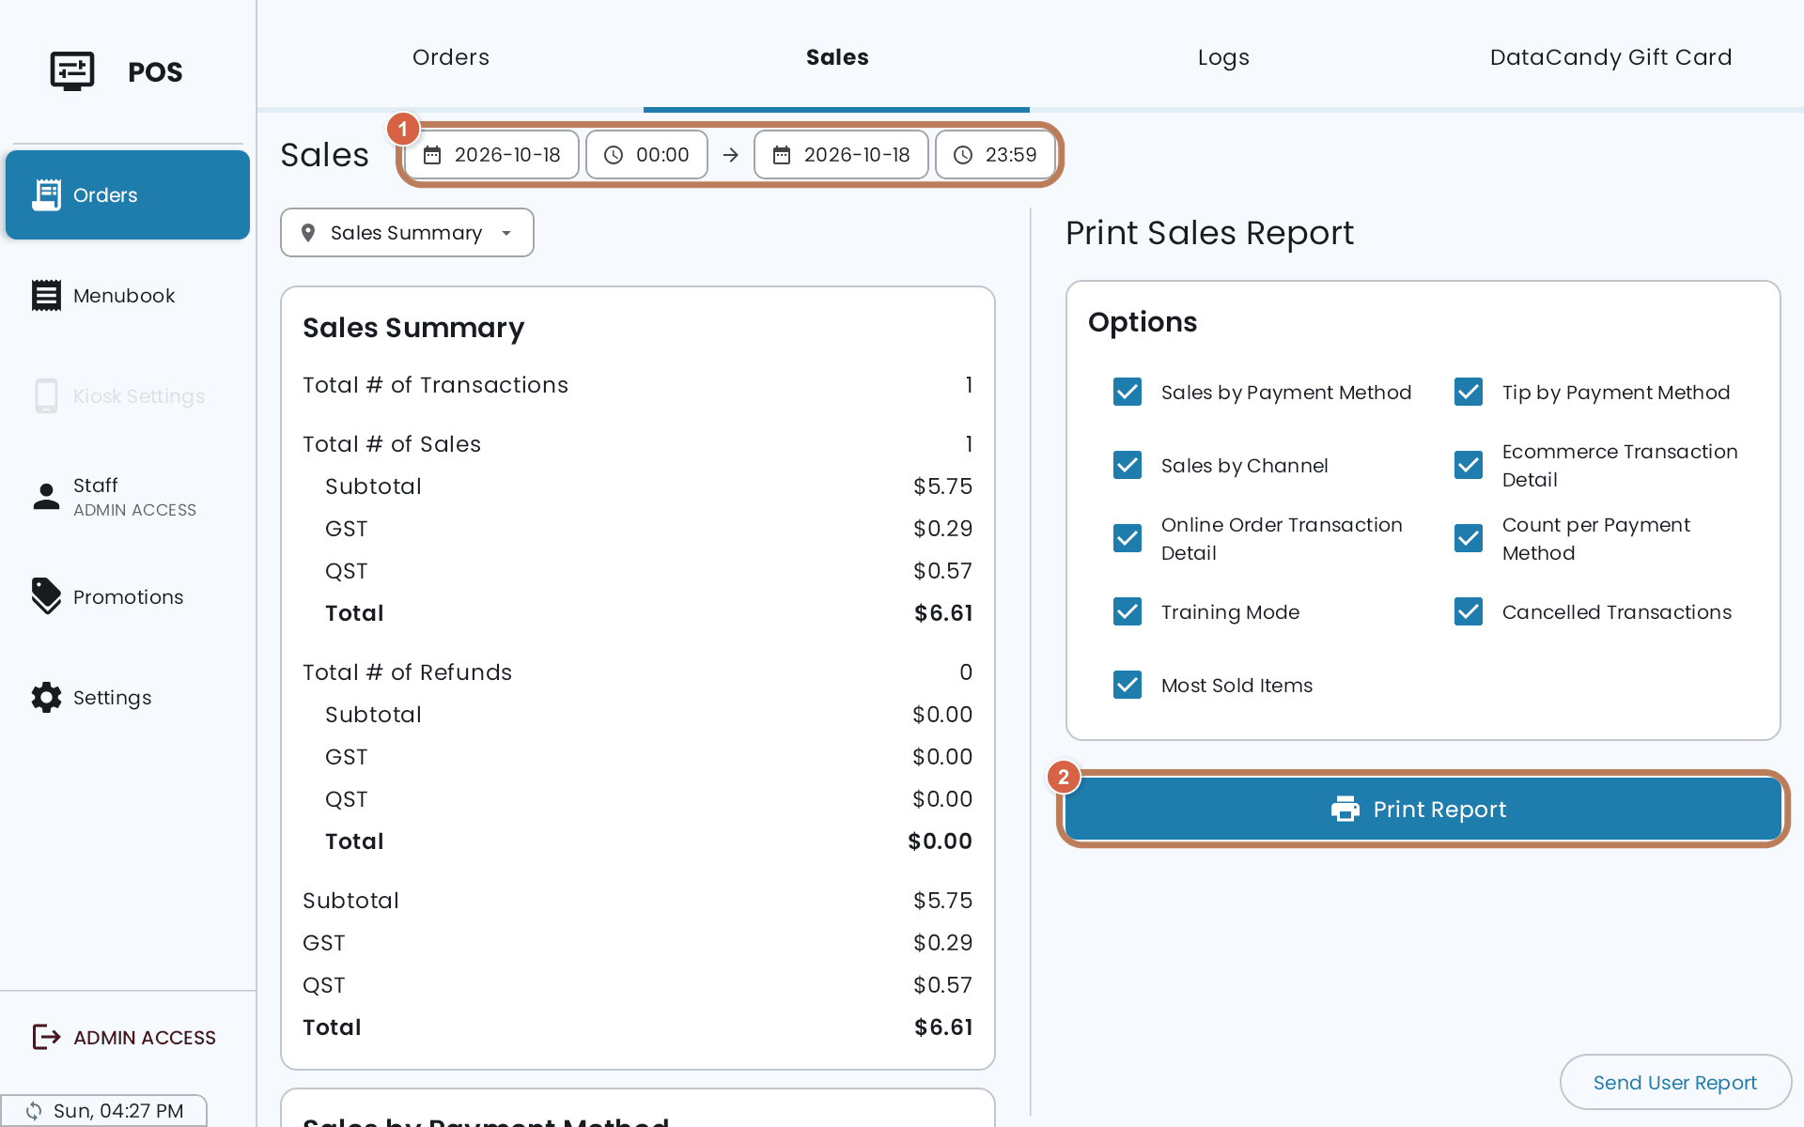Click the Options heading
The width and height of the screenshot is (1804, 1127).
(x=1143, y=322)
